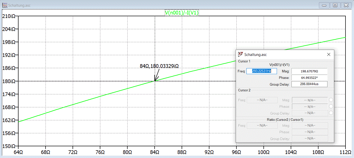Viewport: 354px width, 158px height.
Task: Select the Cursor 2 Phase radio button
Action: [331, 106]
